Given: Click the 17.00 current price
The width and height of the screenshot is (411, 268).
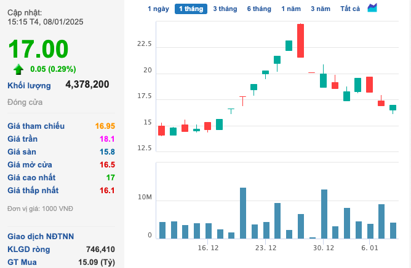Looking at the screenshot, I should (x=38, y=48).
